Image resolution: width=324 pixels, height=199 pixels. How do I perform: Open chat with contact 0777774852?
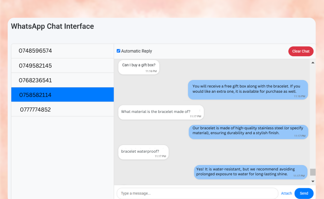tap(62, 109)
